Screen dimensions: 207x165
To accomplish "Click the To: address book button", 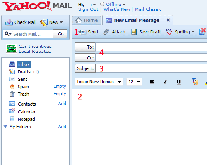I will pyautogui.click(x=85, y=47).
